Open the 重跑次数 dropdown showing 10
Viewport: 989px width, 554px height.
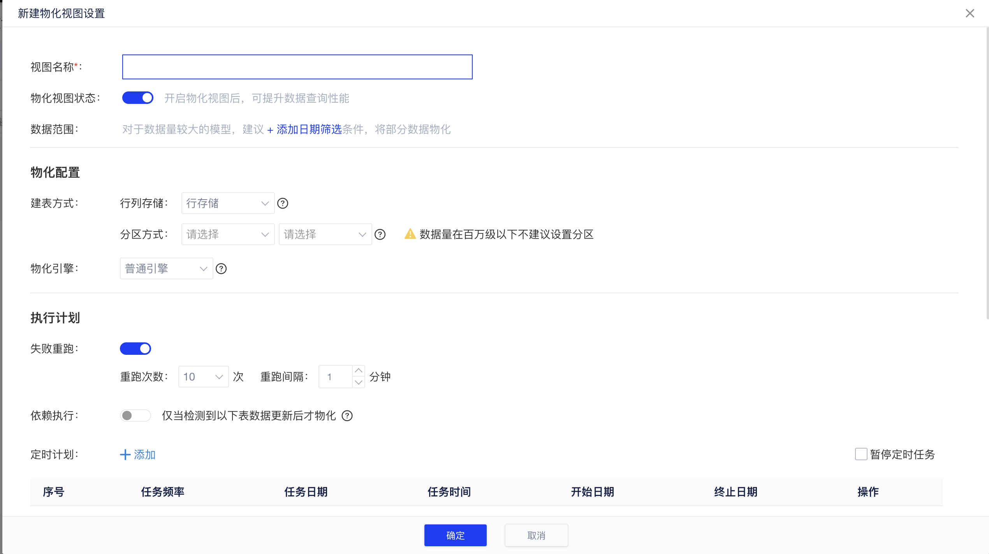[x=203, y=376]
